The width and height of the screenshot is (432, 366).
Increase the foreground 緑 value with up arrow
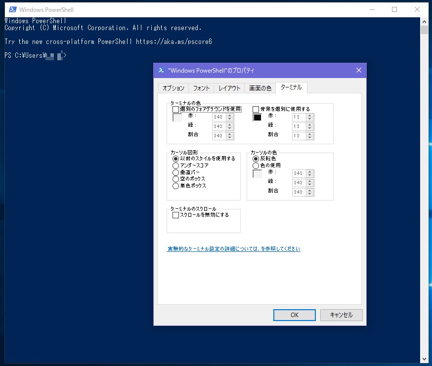coord(230,125)
